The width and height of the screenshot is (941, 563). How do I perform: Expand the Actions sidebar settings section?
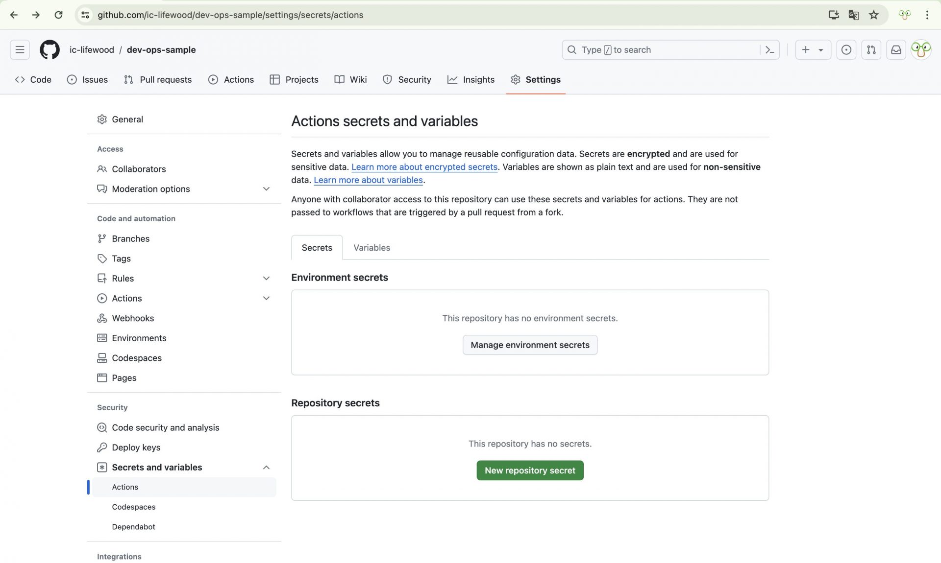(x=266, y=298)
